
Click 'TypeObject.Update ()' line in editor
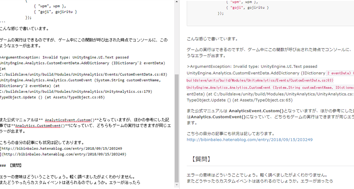click(53, 97)
